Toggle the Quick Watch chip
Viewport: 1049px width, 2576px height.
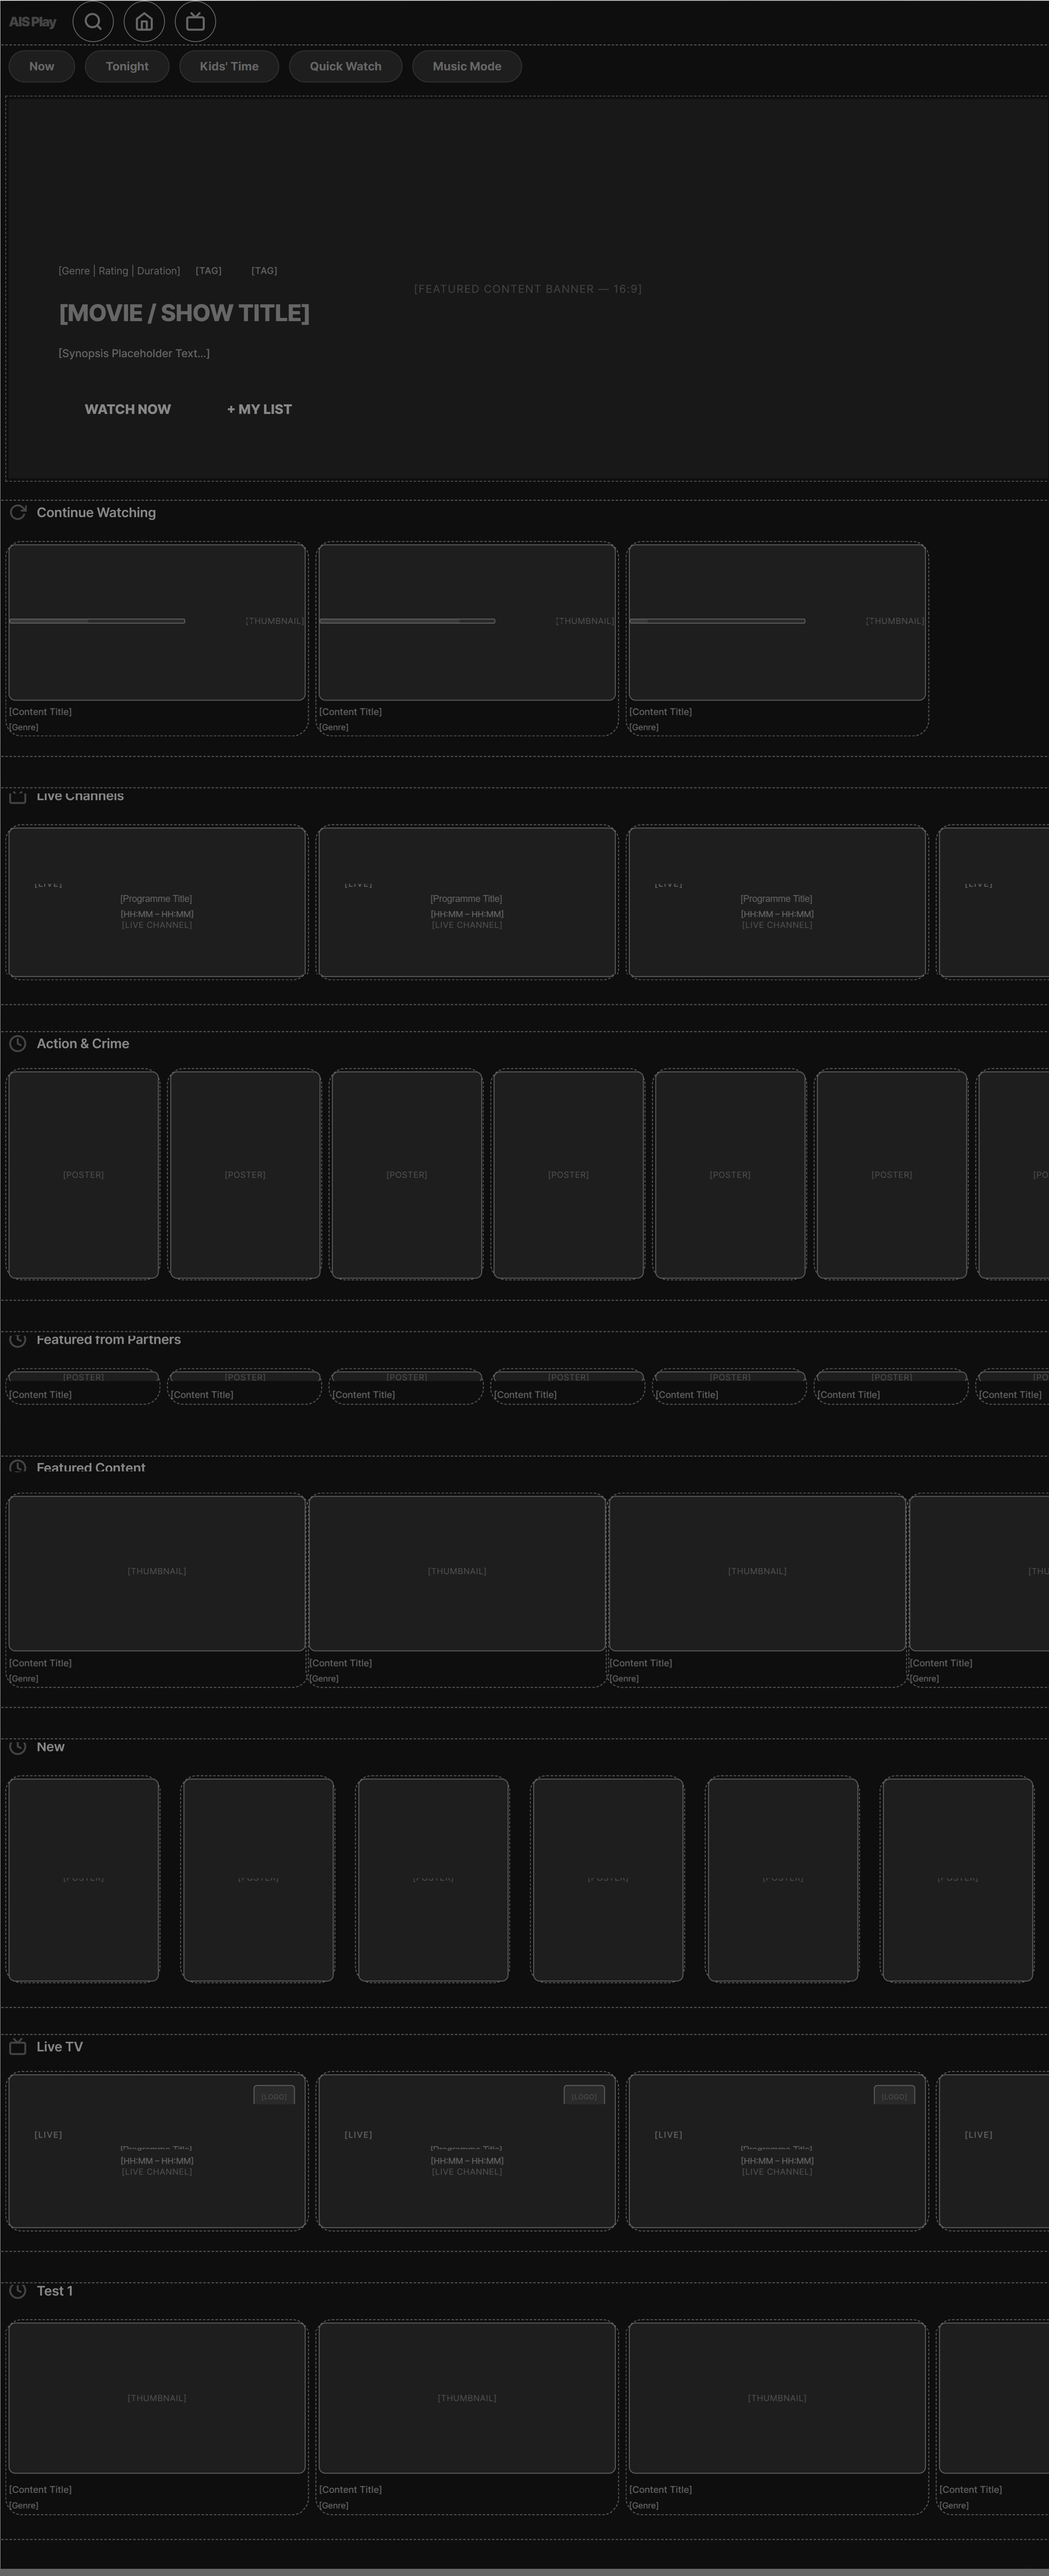click(345, 66)
